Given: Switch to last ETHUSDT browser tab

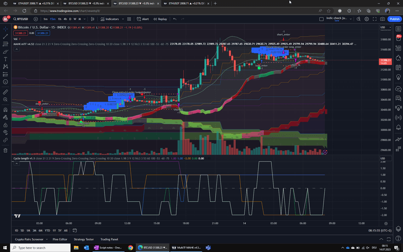Looking at the screenshot, I should (x=187, y=3).
